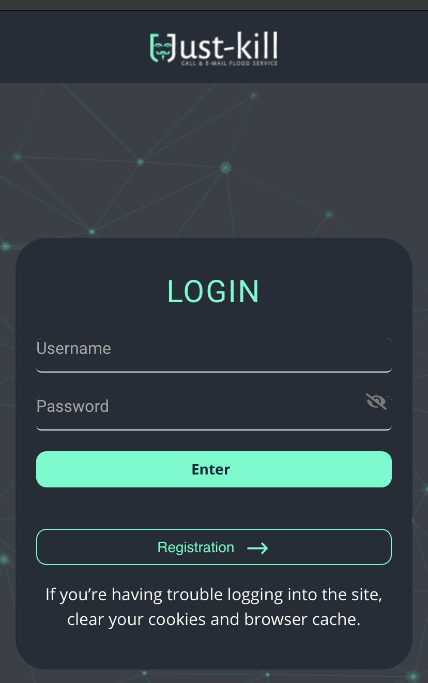Open the Registration page button

click(214, 547)
